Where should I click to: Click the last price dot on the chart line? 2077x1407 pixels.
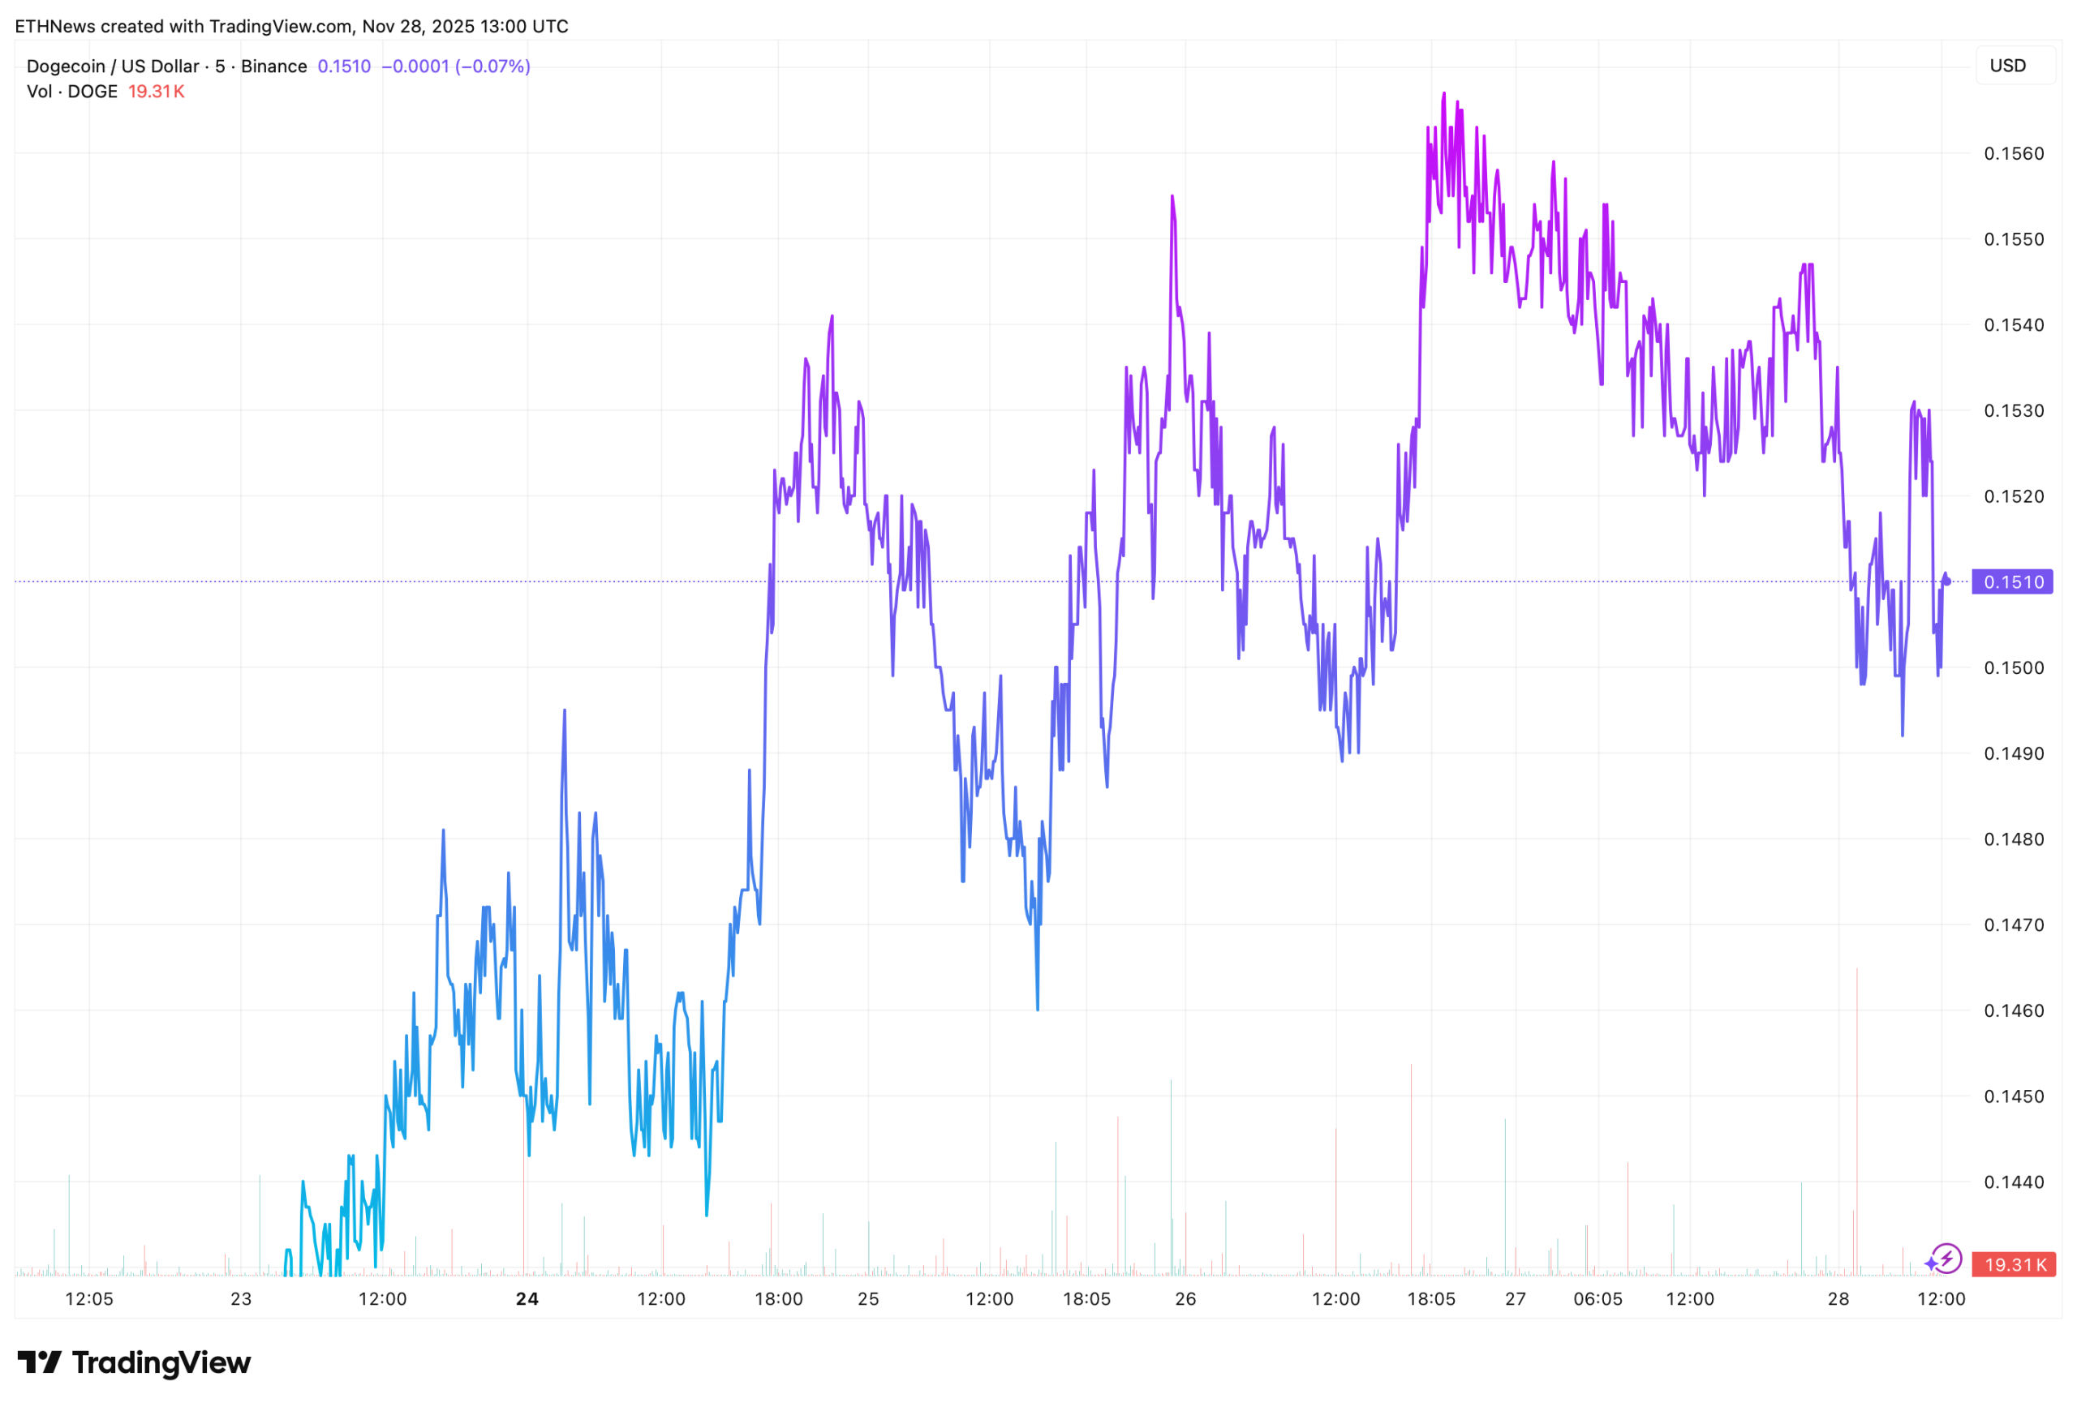[x=1947, y=581]
